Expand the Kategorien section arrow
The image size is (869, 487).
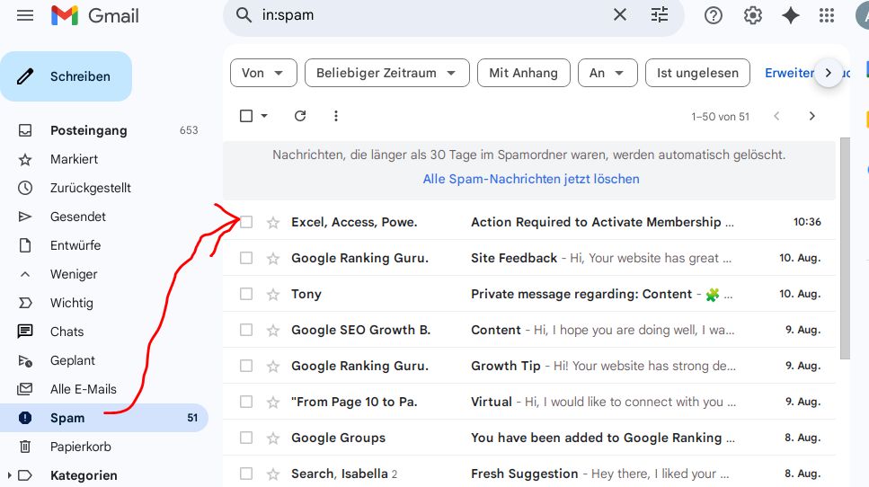[x=9, y=475]
